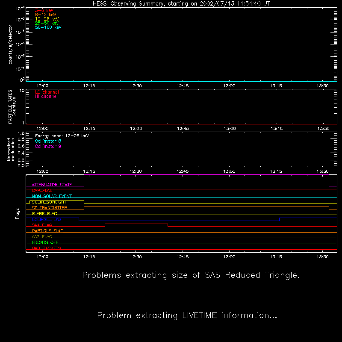Click the ATTENUATOR_STATE rising edge after 12:00

[84, 180]
